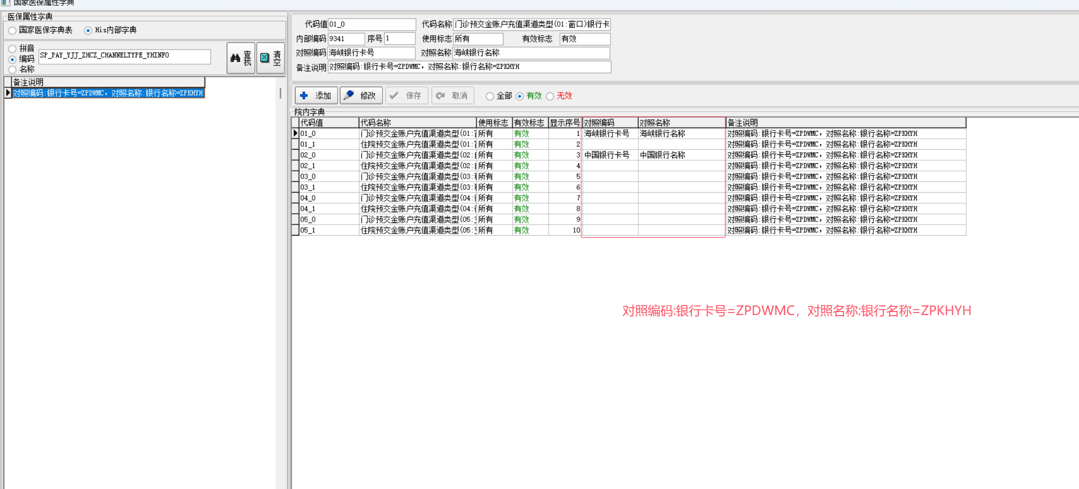Click the 所有 cell in row 05_0
Screen dimensions: 1079x489
[x=495, y=219]
